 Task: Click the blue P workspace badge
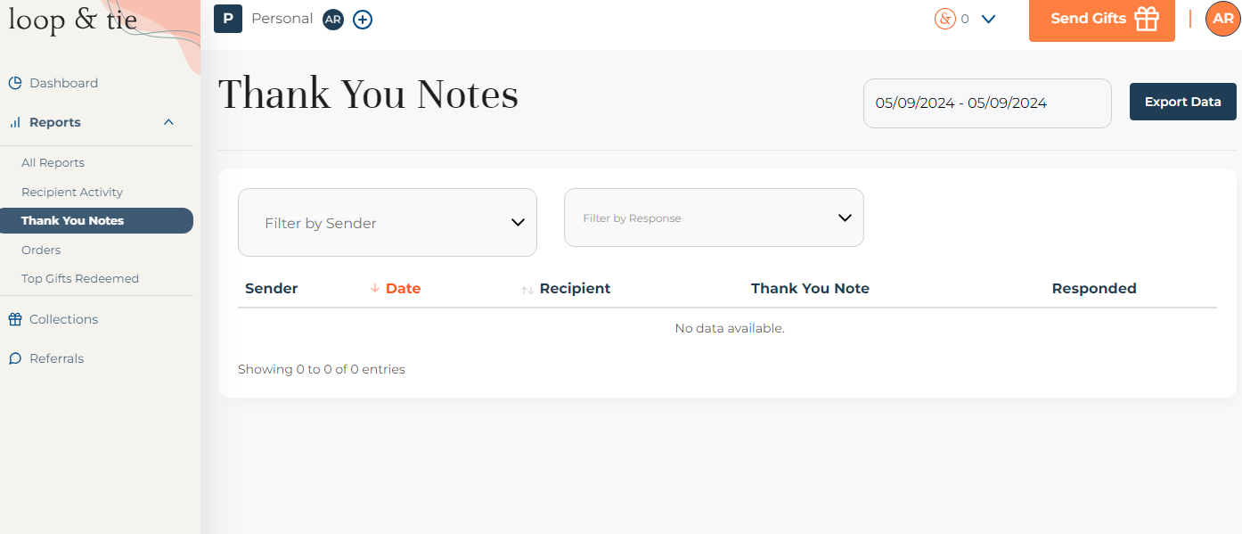[x=228, y=19]
